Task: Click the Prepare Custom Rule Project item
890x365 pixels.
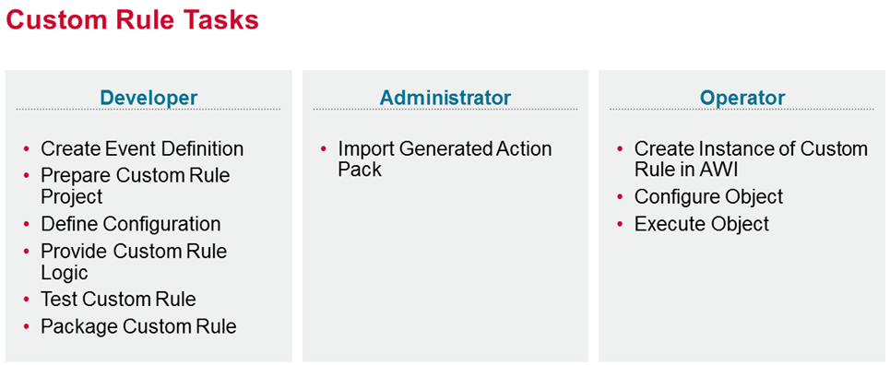Action: click(x=135, y=185)
